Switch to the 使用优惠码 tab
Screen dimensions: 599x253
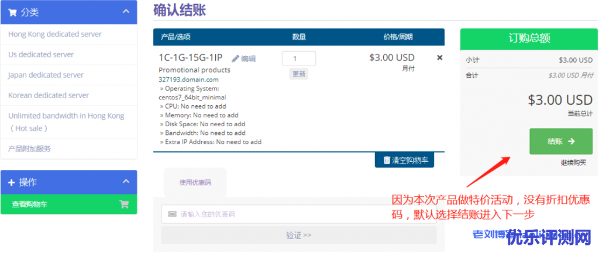coord(195,183)
